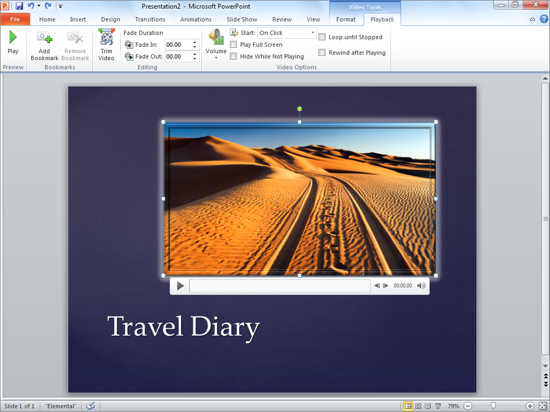The image size is (550, 412).
Task: Click the zoom slider handle in status bar
Action: tap(493, 406)
